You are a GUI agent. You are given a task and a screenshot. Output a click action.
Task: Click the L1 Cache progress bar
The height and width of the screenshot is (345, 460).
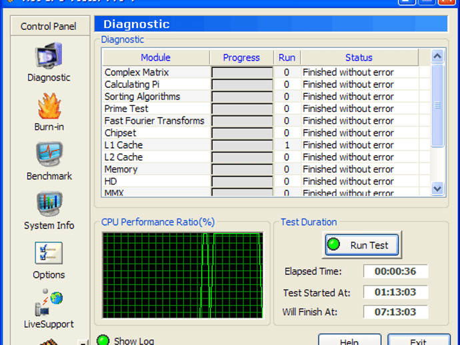242,145
